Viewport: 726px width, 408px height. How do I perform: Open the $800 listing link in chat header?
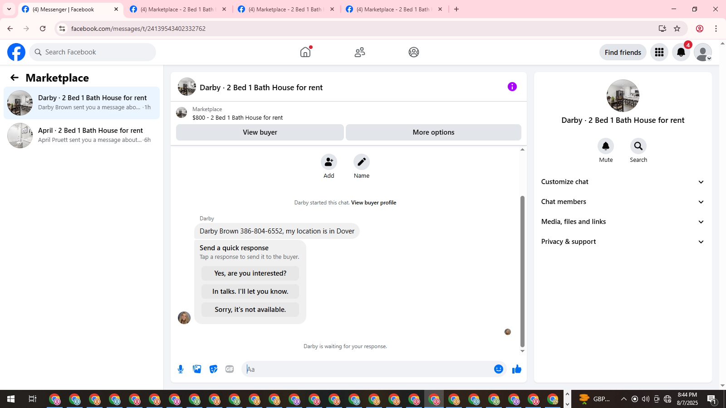tap(237, 117)
